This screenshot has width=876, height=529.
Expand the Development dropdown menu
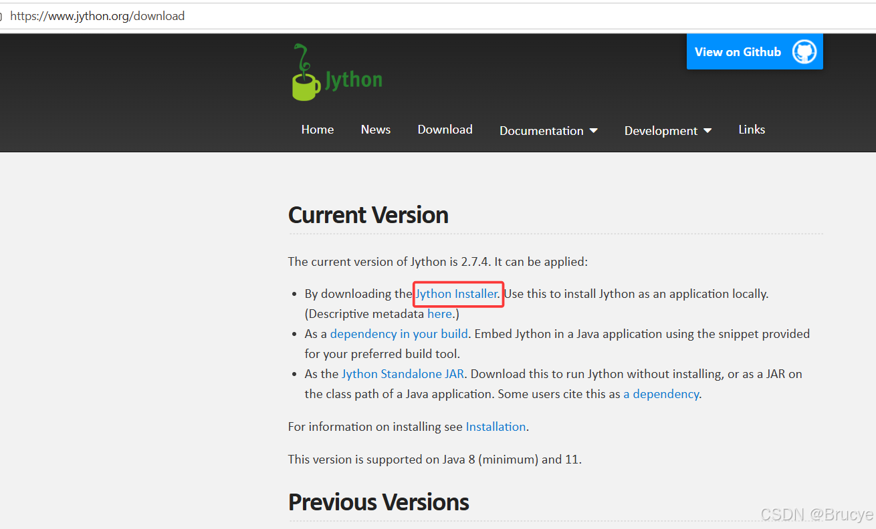[668, 131]
